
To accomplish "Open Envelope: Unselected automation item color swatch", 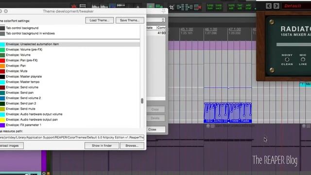I will pos(2,44).
